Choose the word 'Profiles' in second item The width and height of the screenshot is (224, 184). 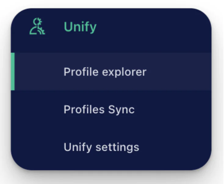[84, 109]
